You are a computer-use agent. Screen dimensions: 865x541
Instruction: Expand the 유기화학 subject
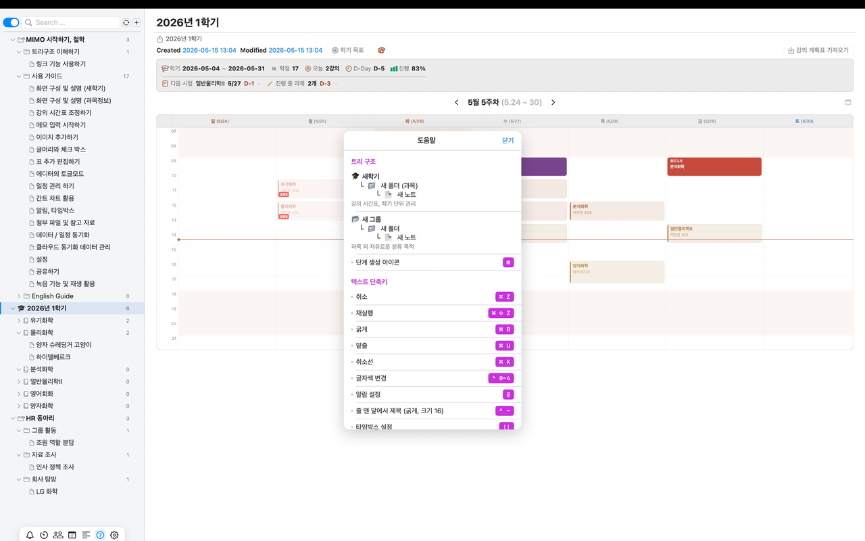click(x=19, y=321)
